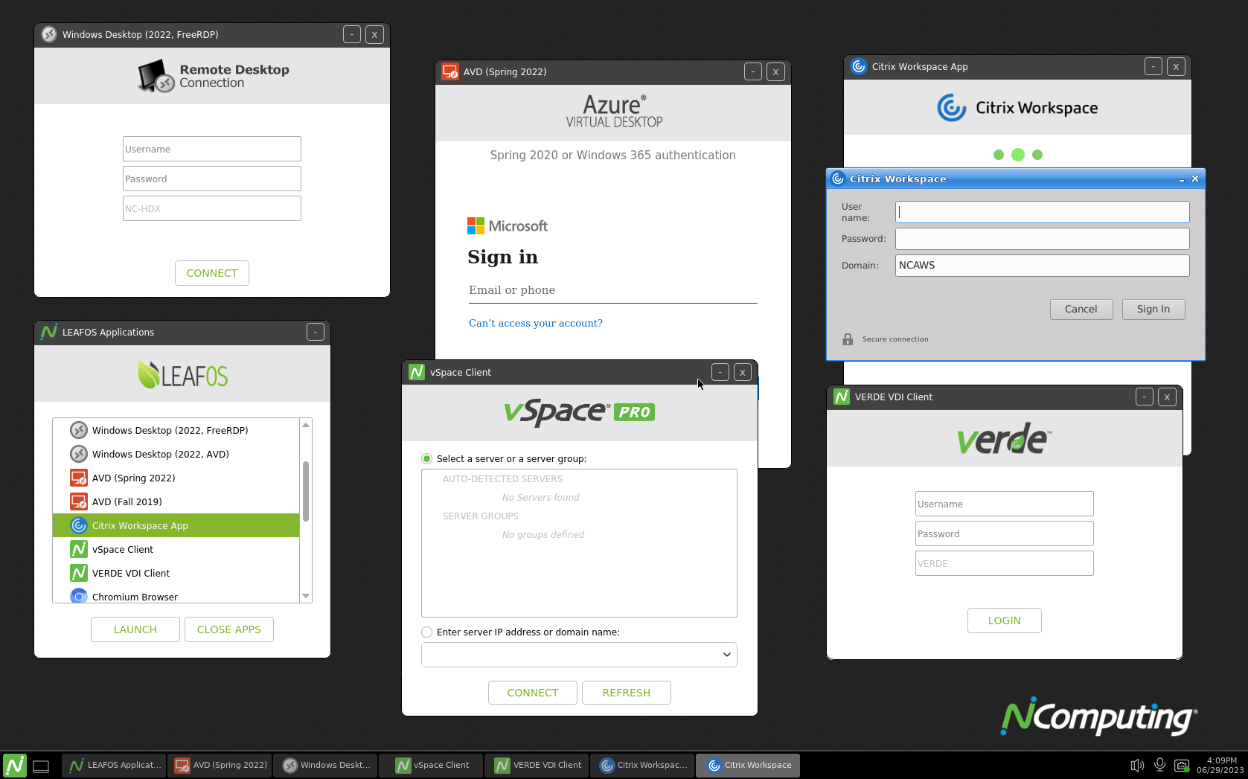Click Citrix Workspace App window title icon

click(x=859, y=66)
